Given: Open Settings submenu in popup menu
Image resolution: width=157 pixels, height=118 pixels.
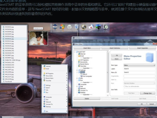Looking at the screenshot, I should pyautogui.click(x=55, y=85).
